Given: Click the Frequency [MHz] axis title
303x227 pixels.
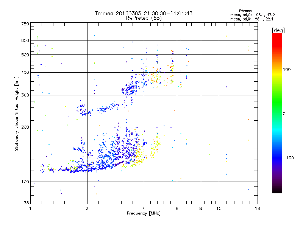Looking at the screenshot, I should tap(144, 213).
